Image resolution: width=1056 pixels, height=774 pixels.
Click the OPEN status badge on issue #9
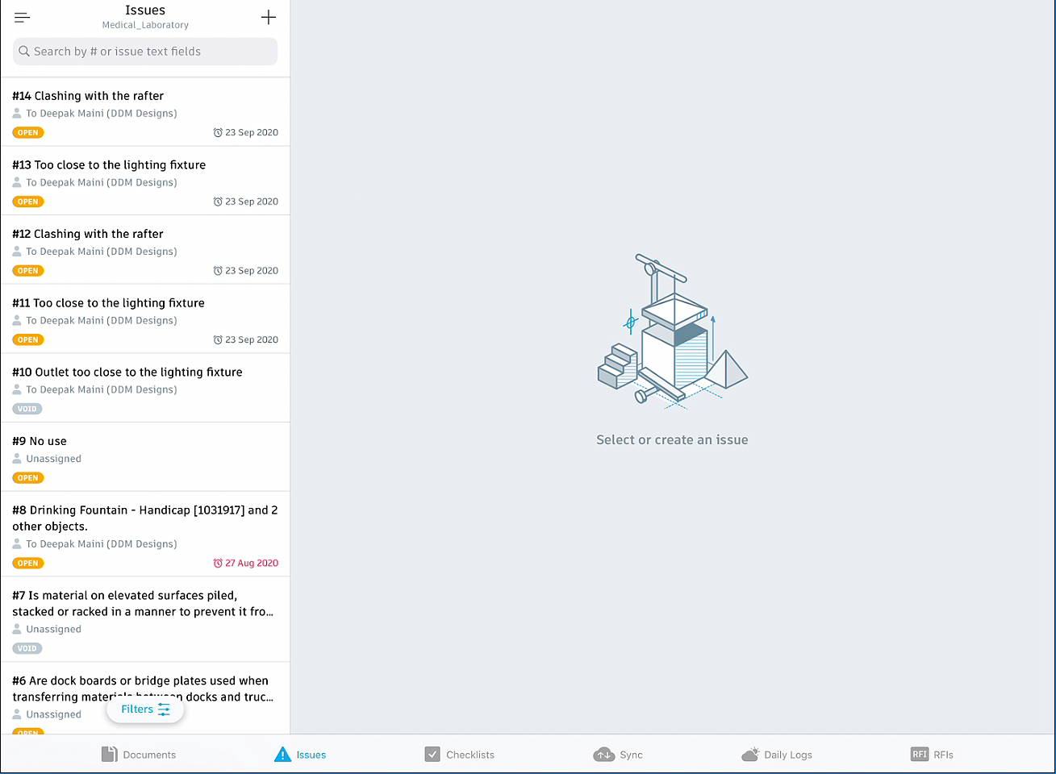(28, 478)
